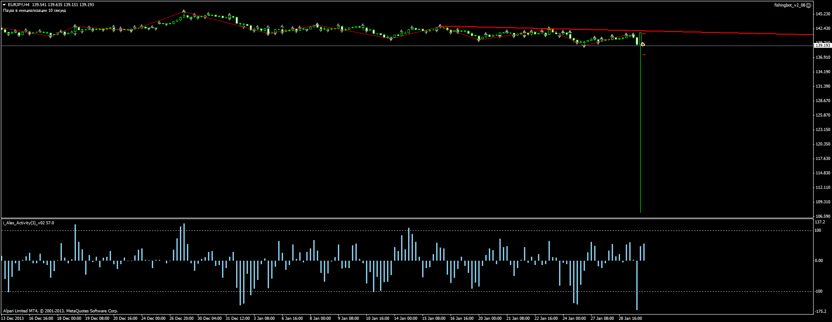
Task: Click price level 109.310 on the axis
Action: click(823, 202)
